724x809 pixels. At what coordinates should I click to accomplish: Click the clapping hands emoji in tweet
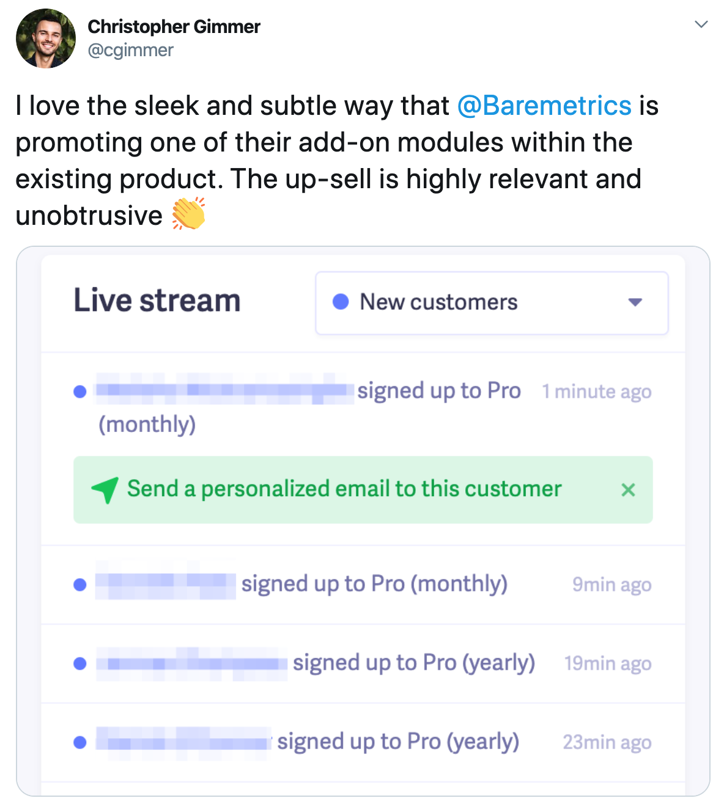point(188,214)
